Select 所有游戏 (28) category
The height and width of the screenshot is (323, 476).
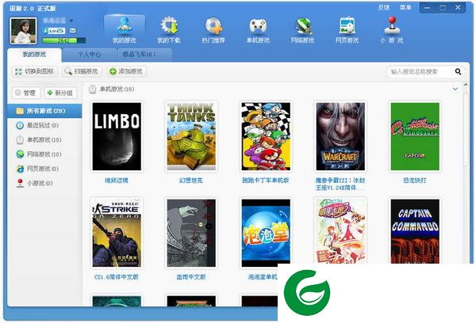[44, 111]
